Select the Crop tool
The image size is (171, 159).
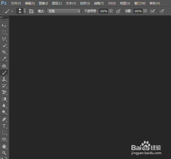point(4,52)
